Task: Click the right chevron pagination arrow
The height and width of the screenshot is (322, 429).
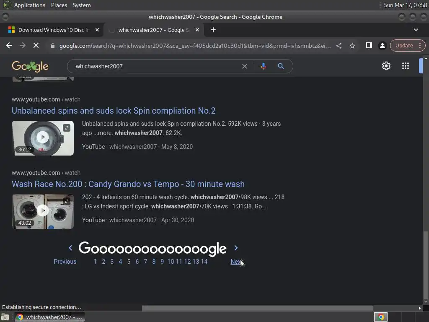Action: click(x=236, y=248)
